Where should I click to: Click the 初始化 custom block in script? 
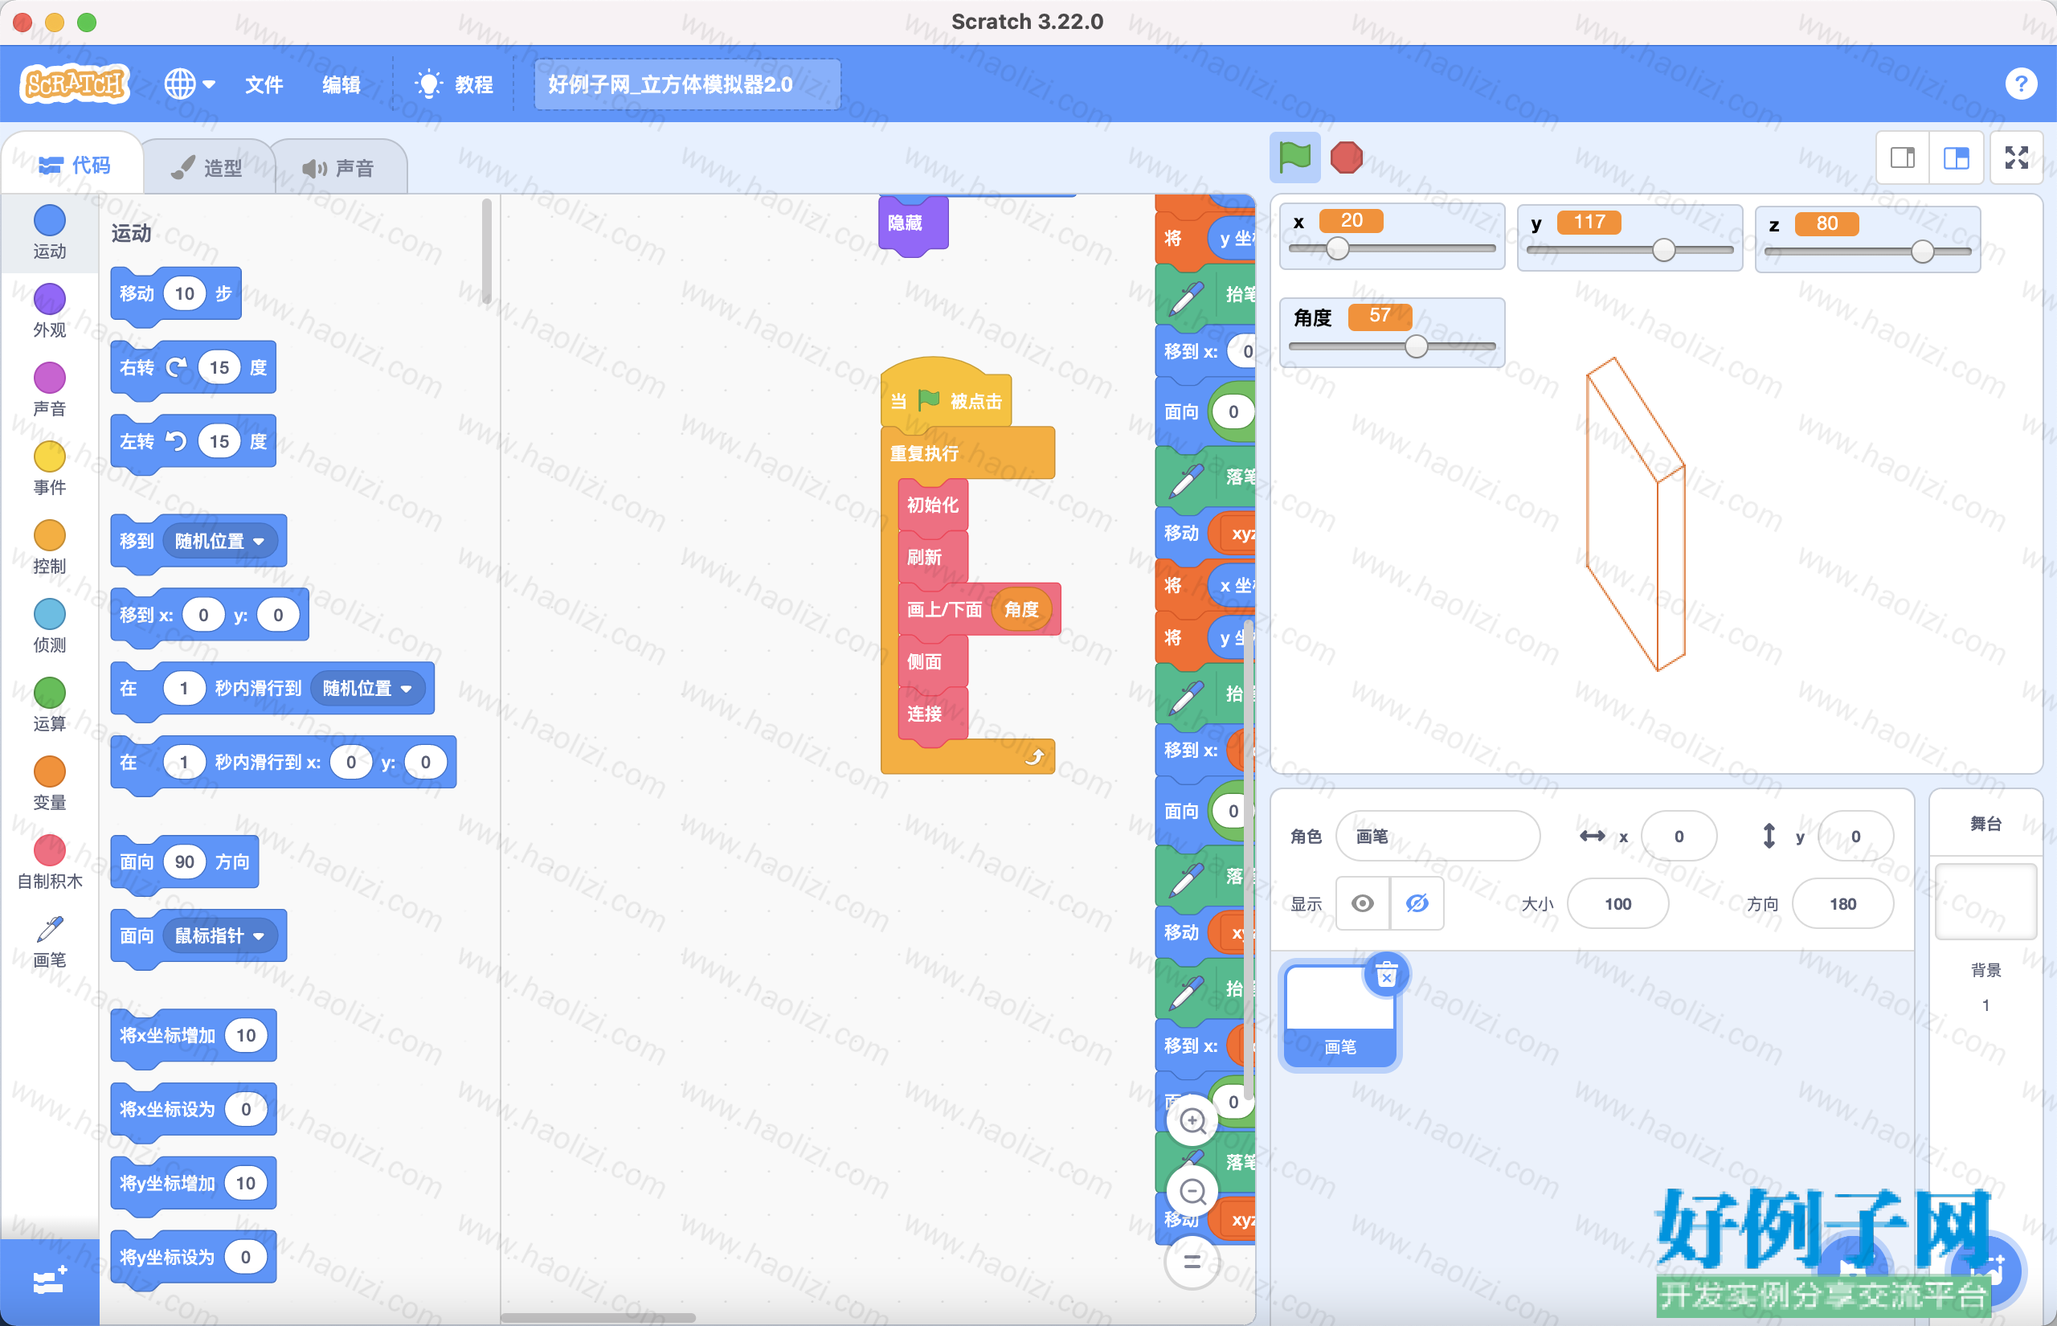933,505
